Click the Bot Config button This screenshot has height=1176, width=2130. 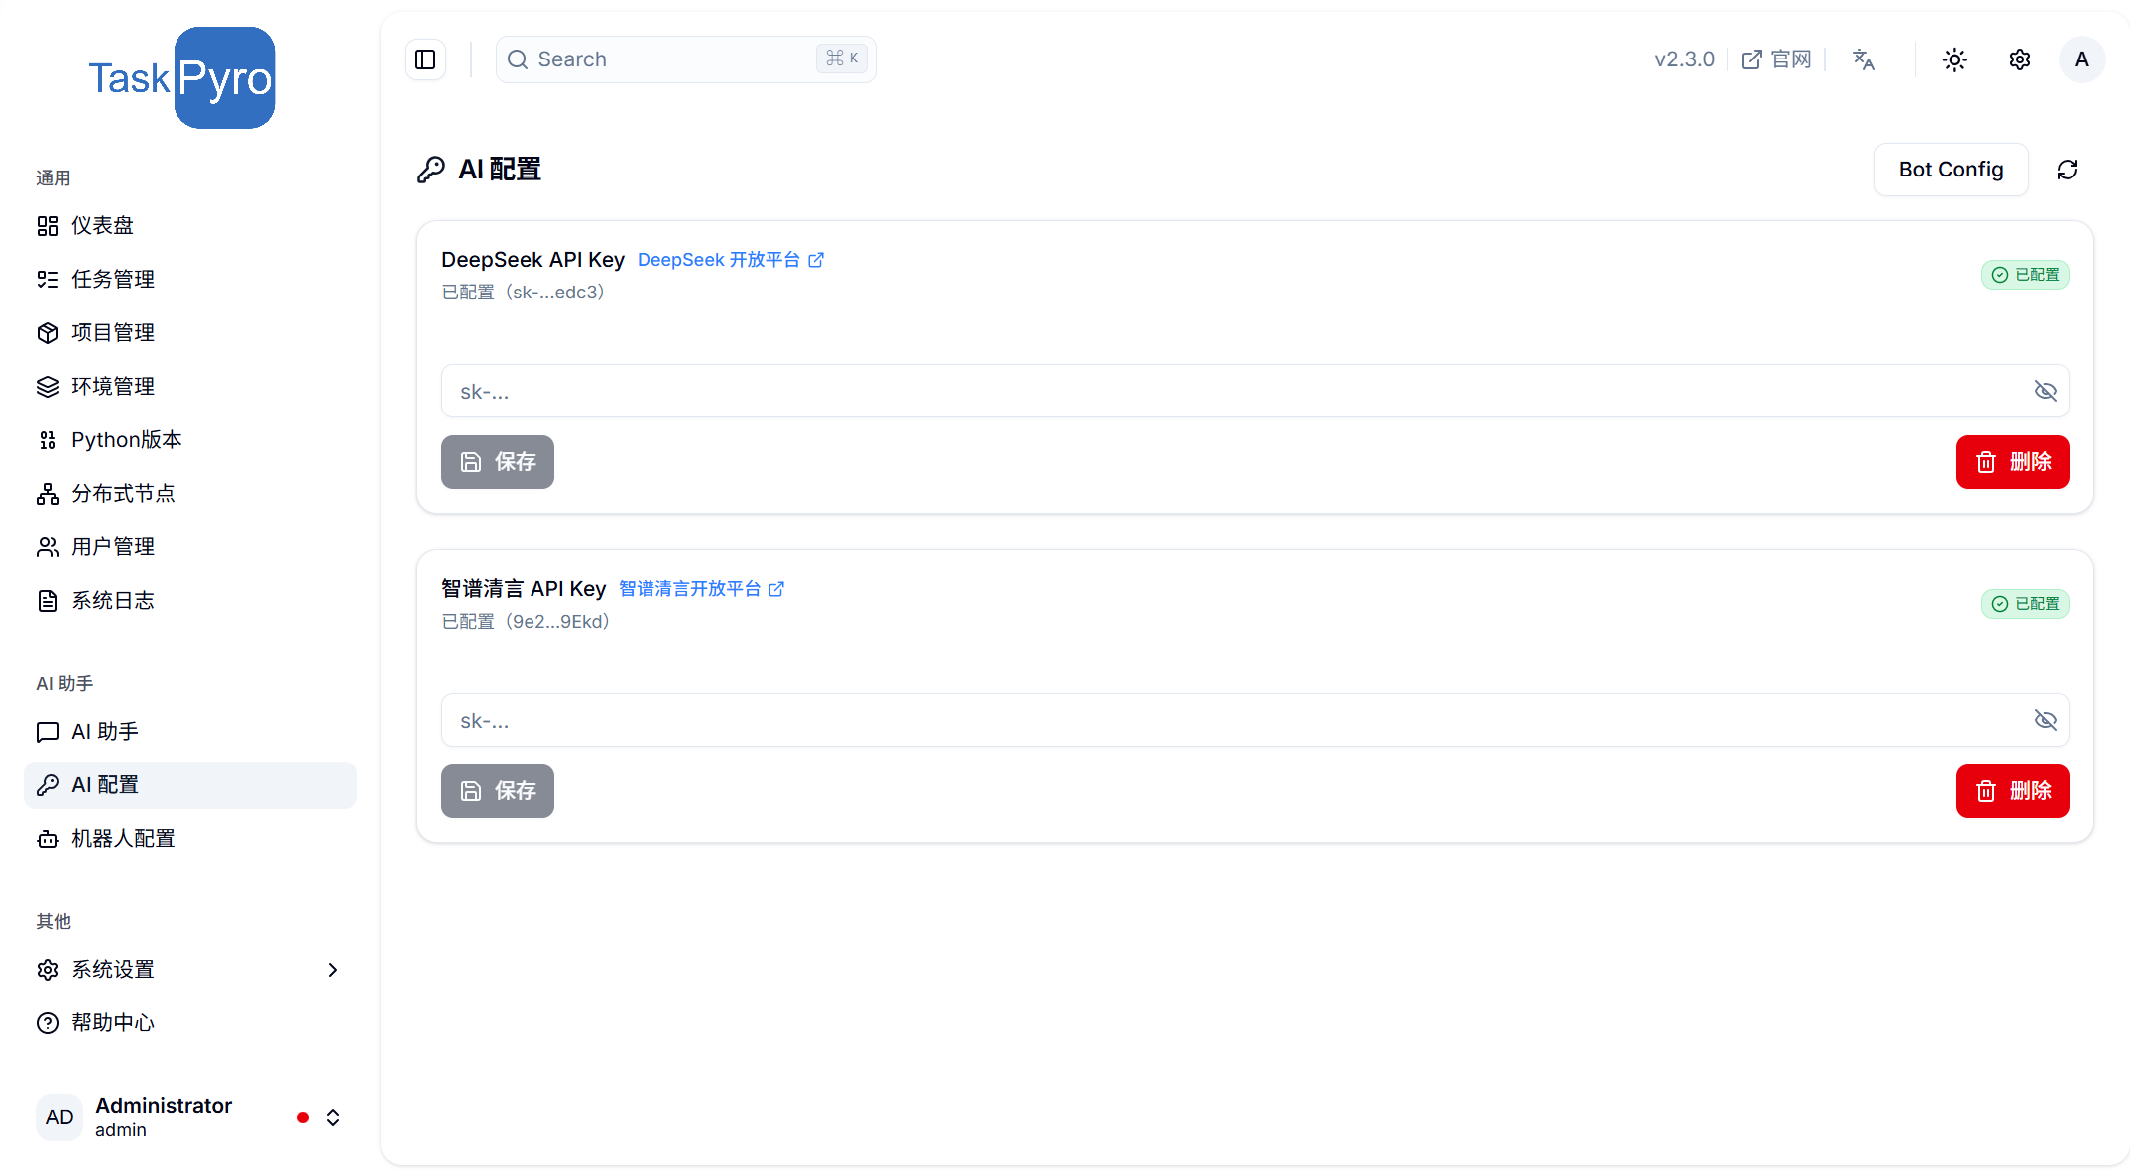pyautogui.click(x=1951, y=170)
